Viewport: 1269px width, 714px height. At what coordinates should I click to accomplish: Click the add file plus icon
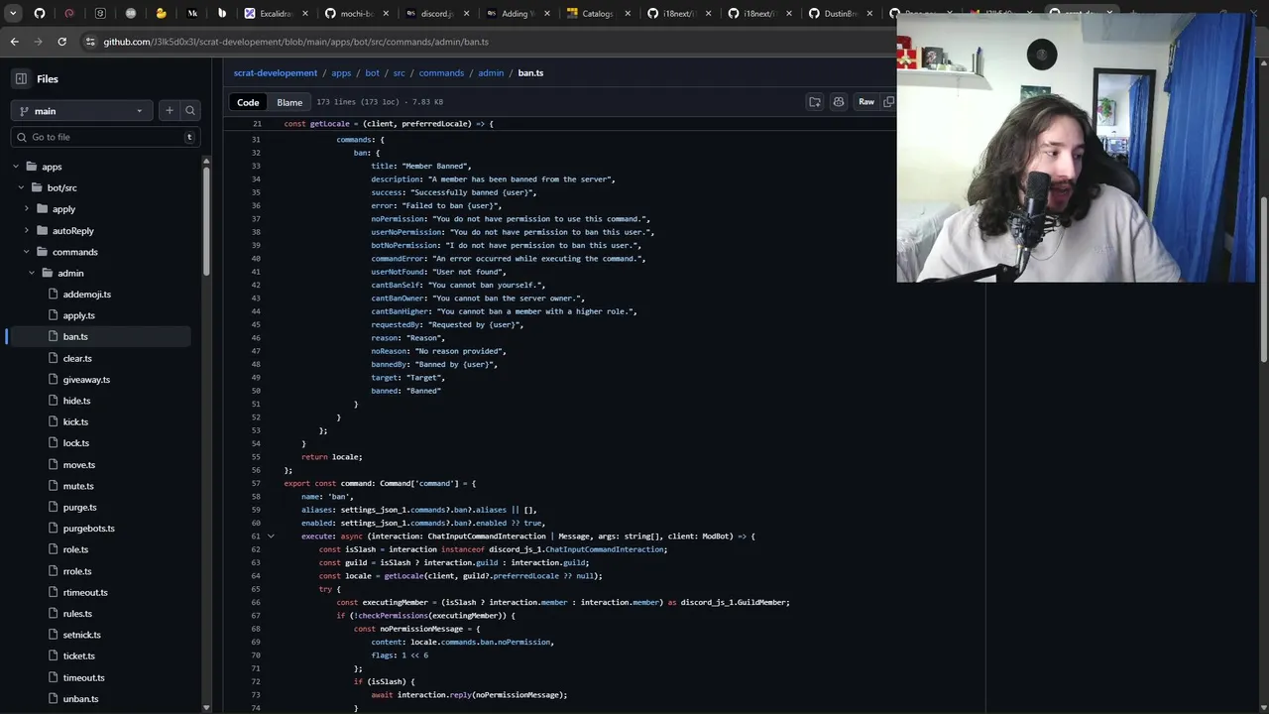170,111
